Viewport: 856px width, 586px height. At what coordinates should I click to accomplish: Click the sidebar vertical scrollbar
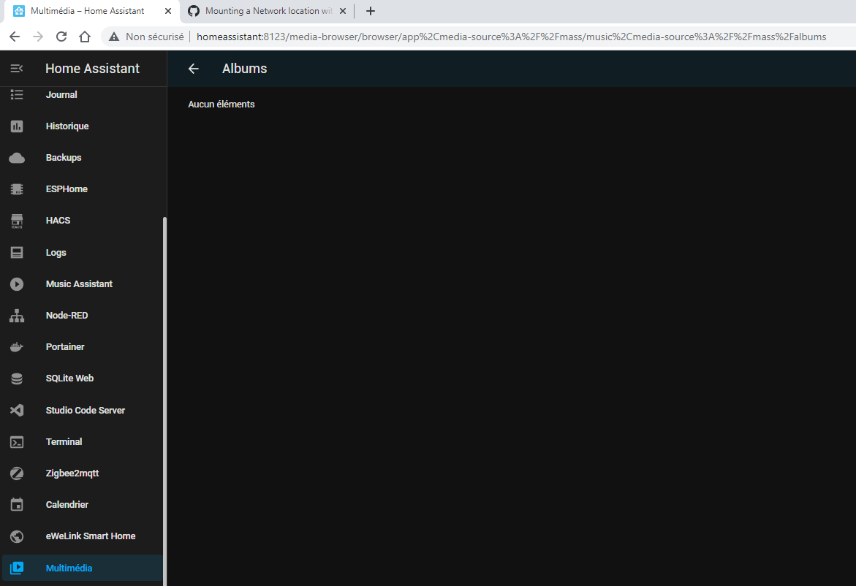pyautogui.click(x=164, y=401)
